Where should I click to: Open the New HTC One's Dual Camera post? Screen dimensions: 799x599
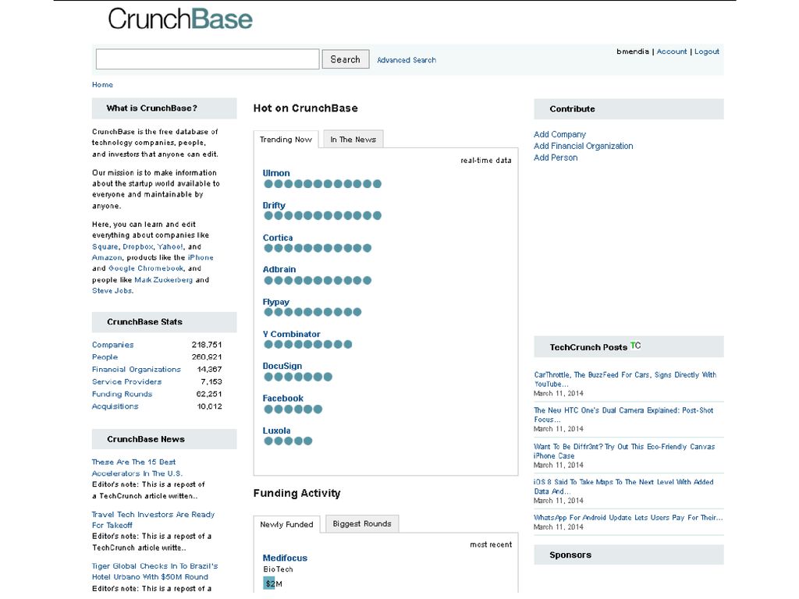[623, 415]
